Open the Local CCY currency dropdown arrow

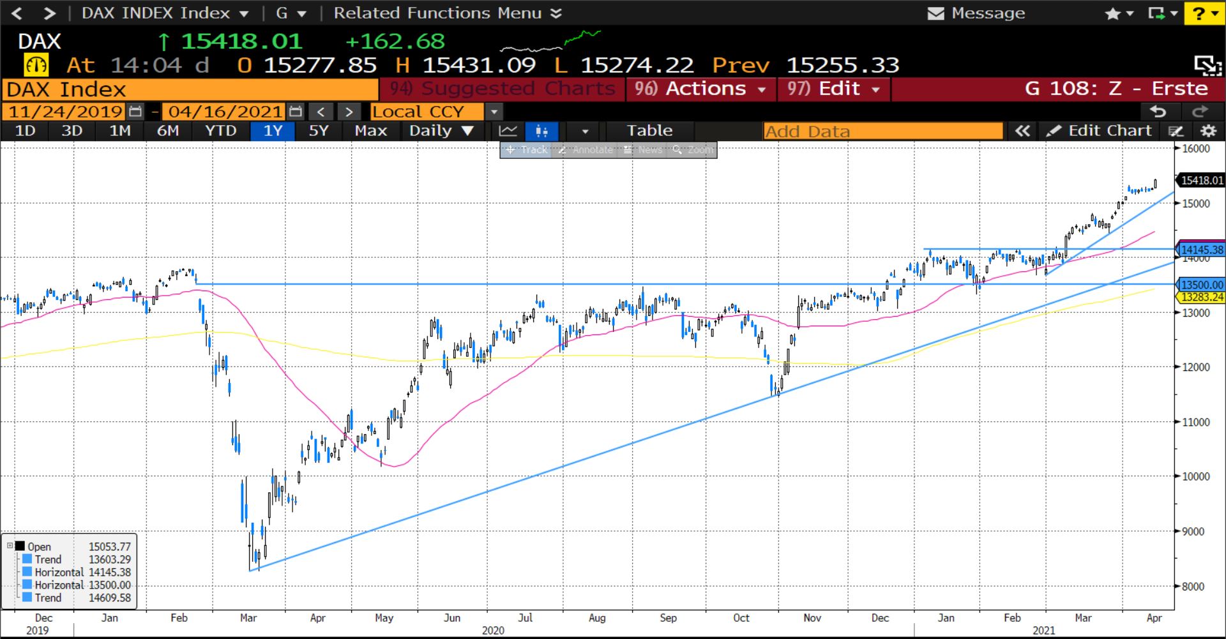494,112
